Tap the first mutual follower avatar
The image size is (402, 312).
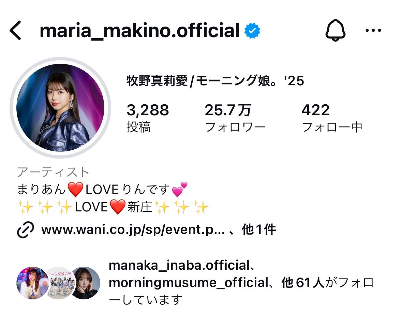tap(32, 283)
